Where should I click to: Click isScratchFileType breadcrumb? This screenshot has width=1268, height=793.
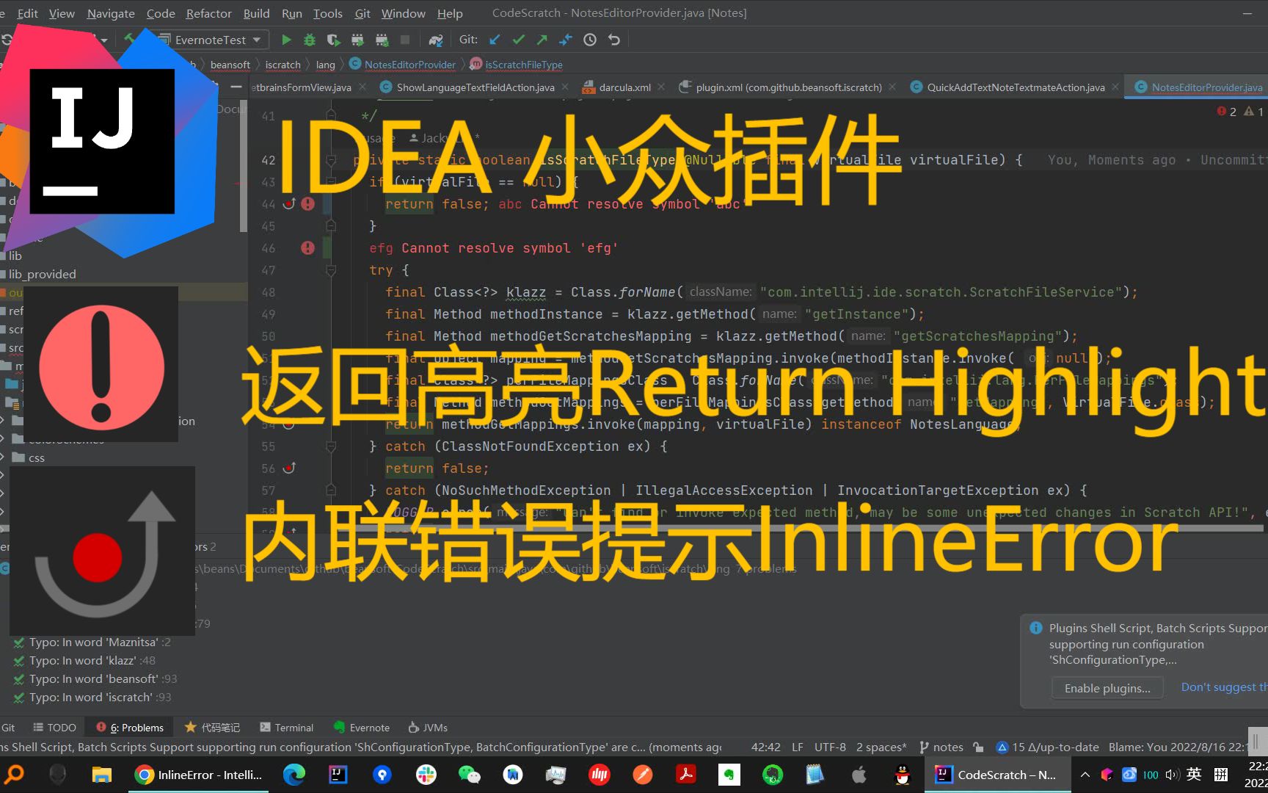[x=517, y=65]
